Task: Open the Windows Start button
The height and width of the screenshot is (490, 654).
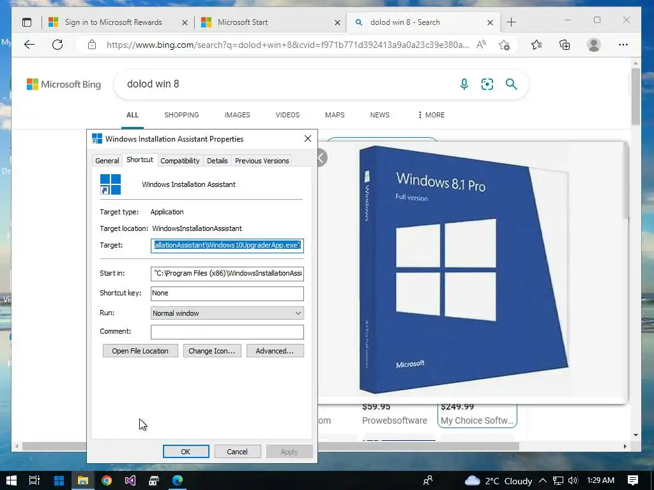Action: (11, 480)
